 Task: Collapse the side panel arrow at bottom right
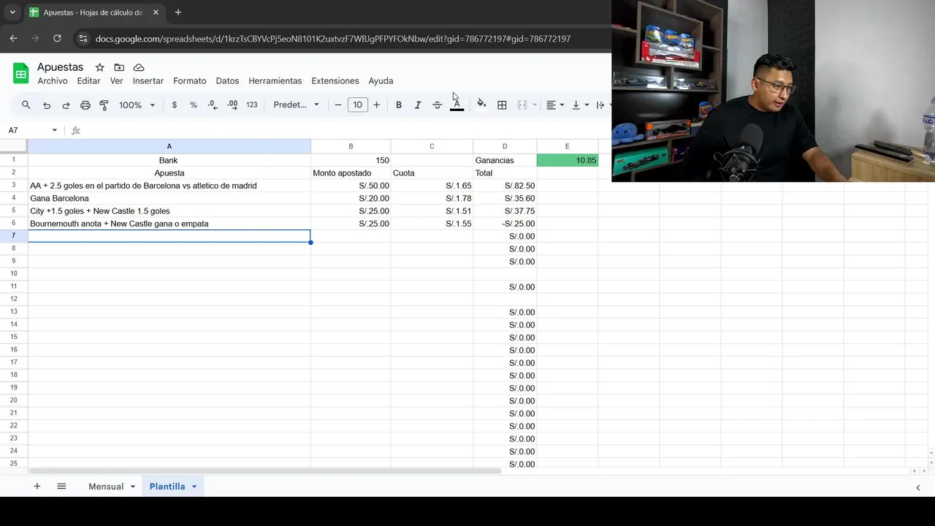tap(918, 487)
